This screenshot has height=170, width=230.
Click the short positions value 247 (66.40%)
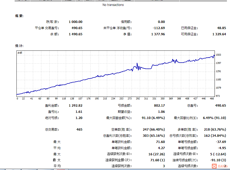pos(154,129)
